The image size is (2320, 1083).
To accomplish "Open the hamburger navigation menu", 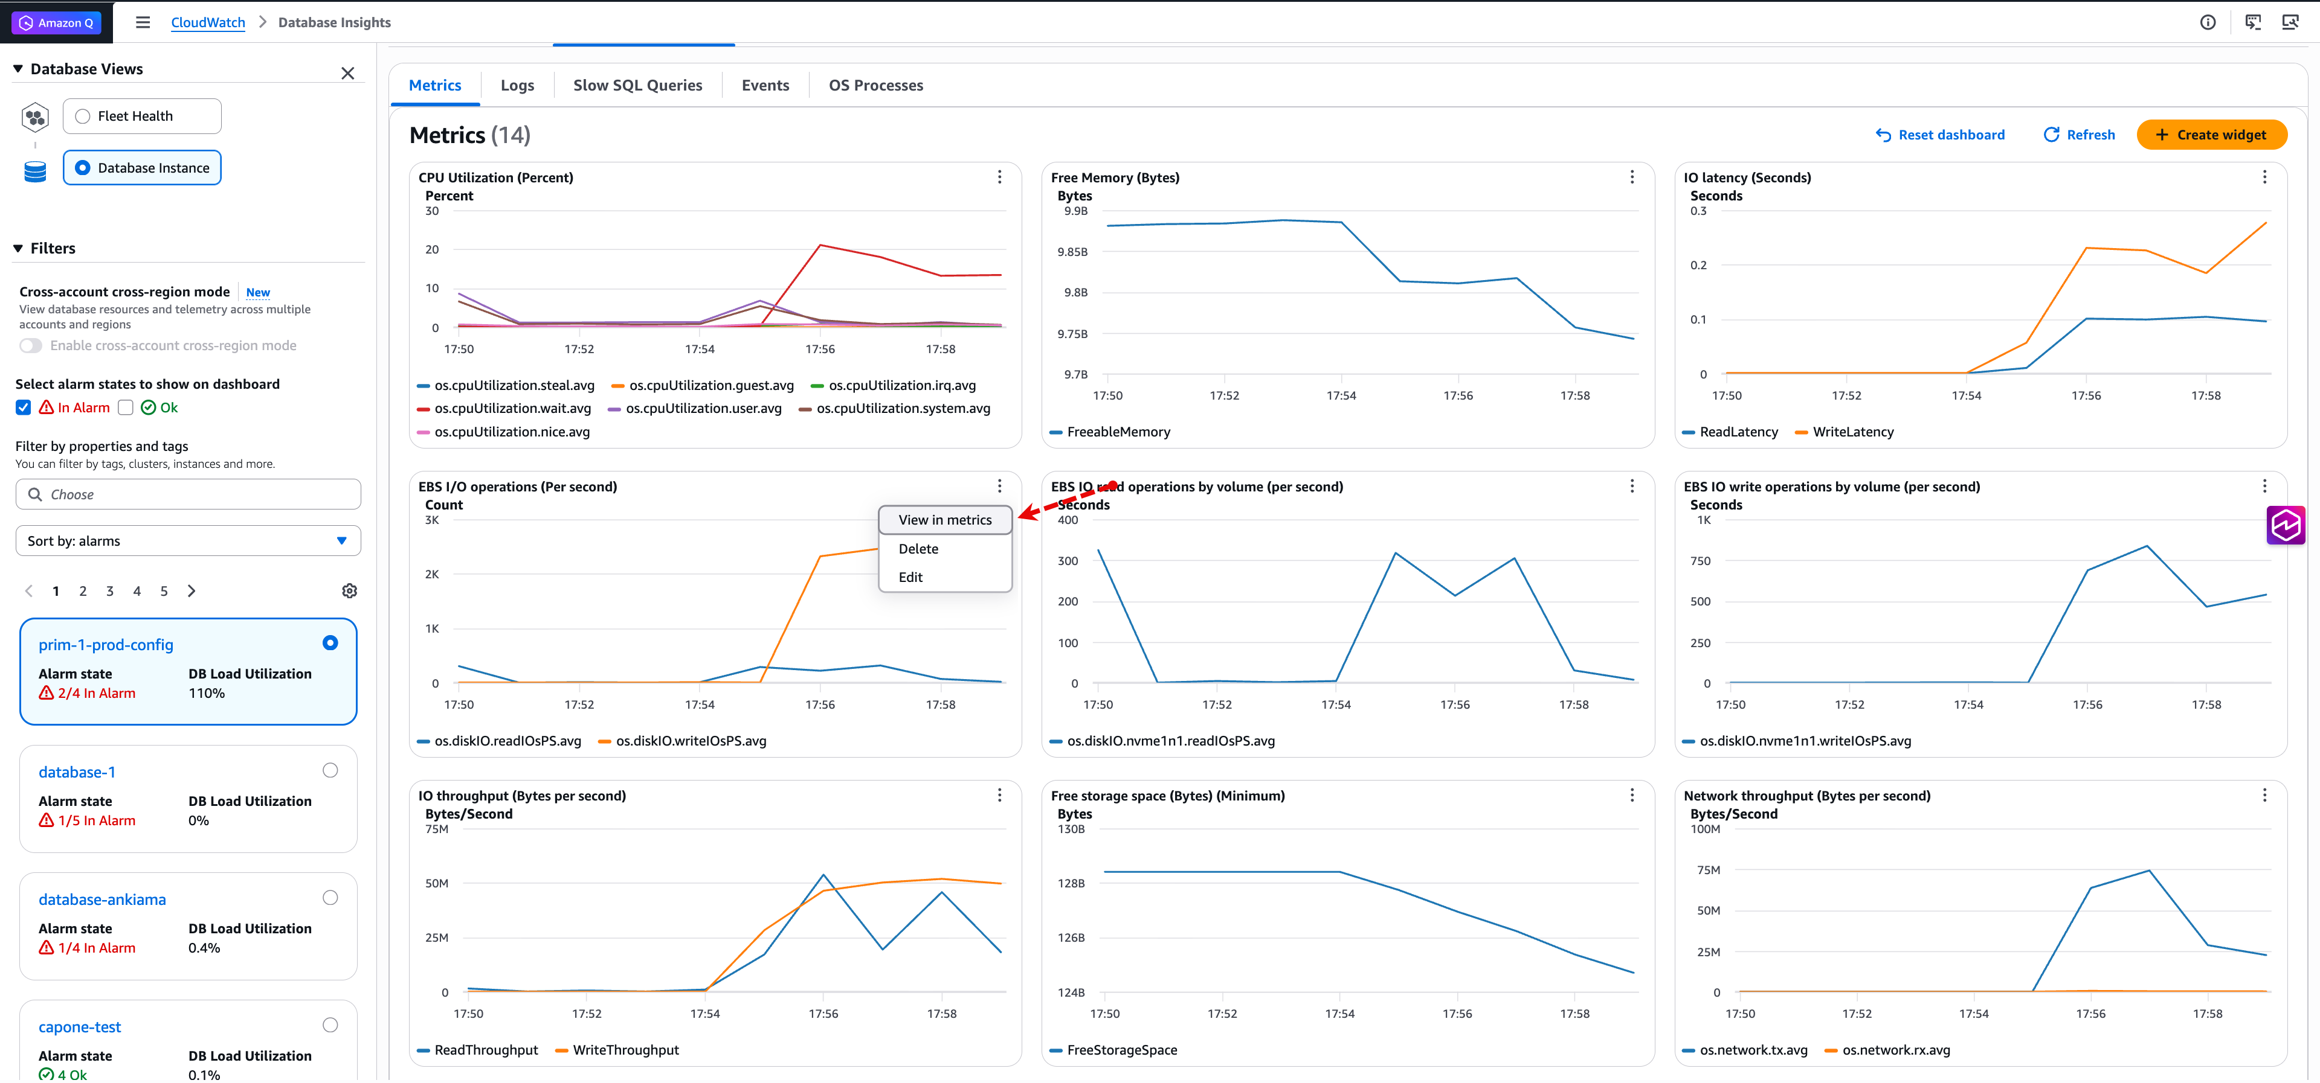I will pos(143,22).
